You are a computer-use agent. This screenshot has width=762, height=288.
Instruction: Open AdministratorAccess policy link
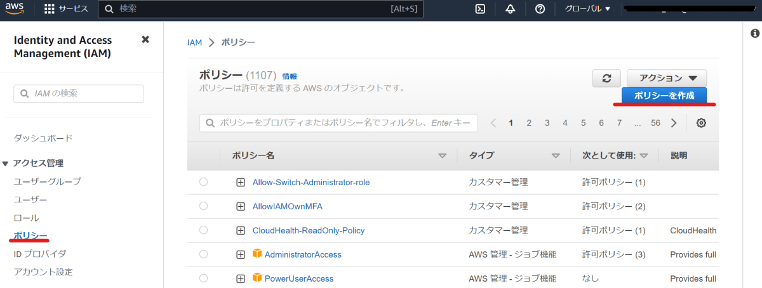pos(303,254)
